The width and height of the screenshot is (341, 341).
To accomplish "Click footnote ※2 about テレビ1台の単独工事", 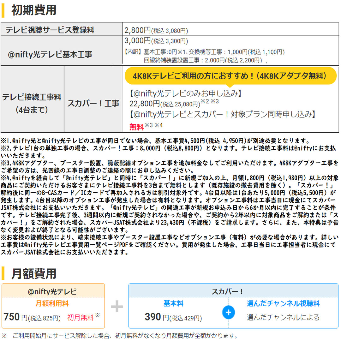I will pyautogui.click(x=169, y=152).
